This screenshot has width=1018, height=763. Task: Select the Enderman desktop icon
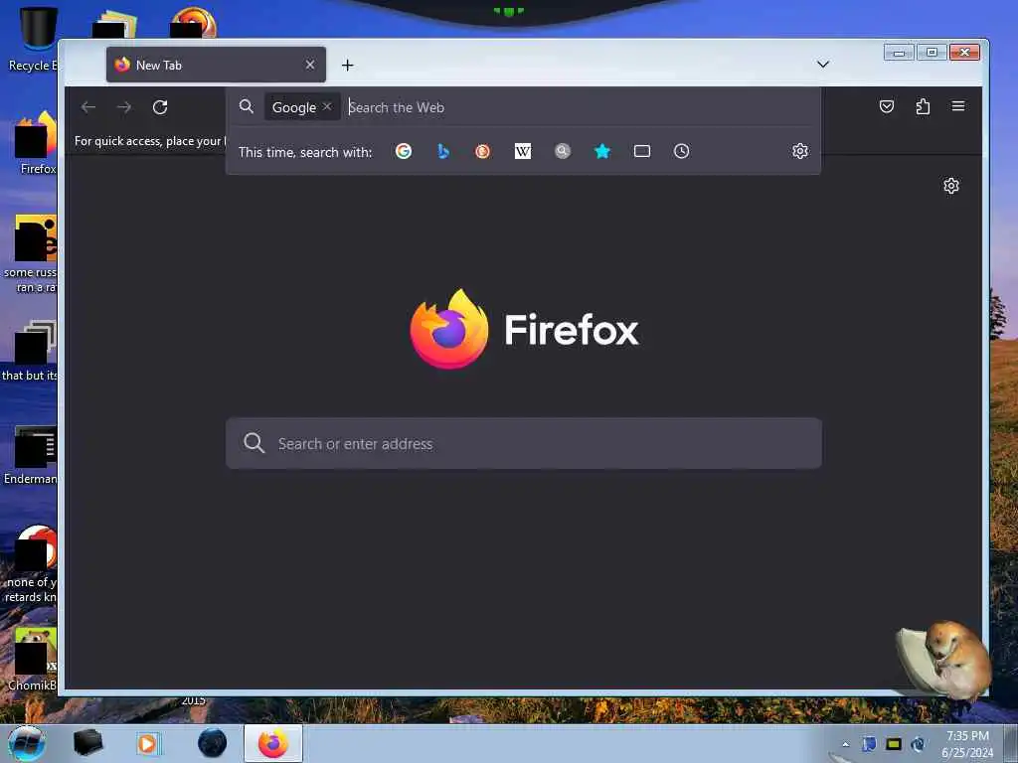33,455
